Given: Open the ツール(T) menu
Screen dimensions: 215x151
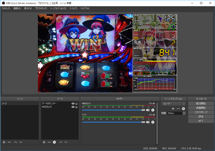Looking at the screenshot, I should pyautogui.click(x=73, y=8).
